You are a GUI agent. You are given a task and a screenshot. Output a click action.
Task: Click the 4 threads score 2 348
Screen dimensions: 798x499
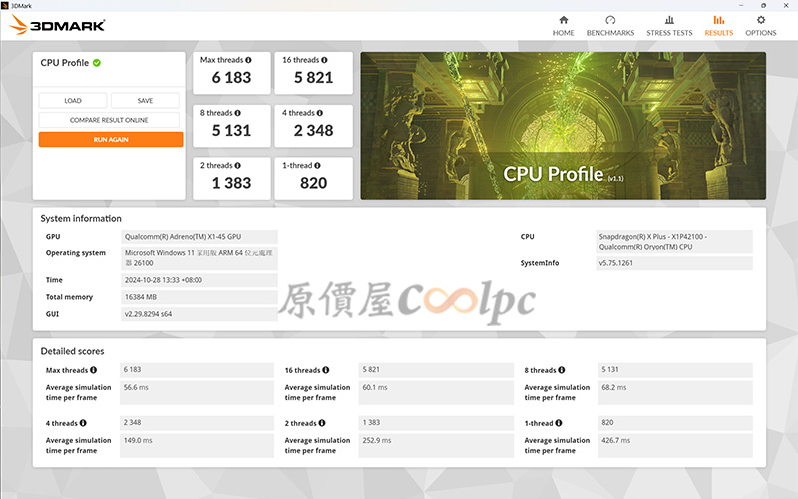[x=313, y=131]
